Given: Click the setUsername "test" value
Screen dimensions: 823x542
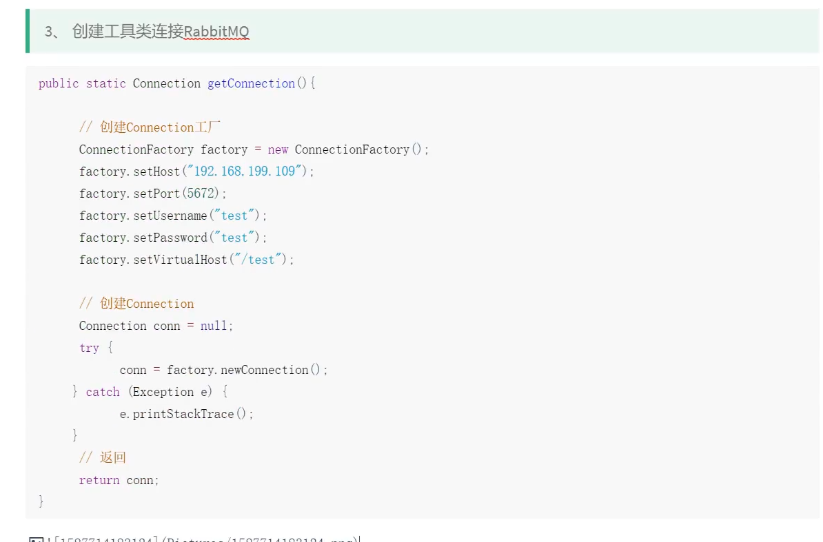Looking at the screenshot, I should point(234,216).
